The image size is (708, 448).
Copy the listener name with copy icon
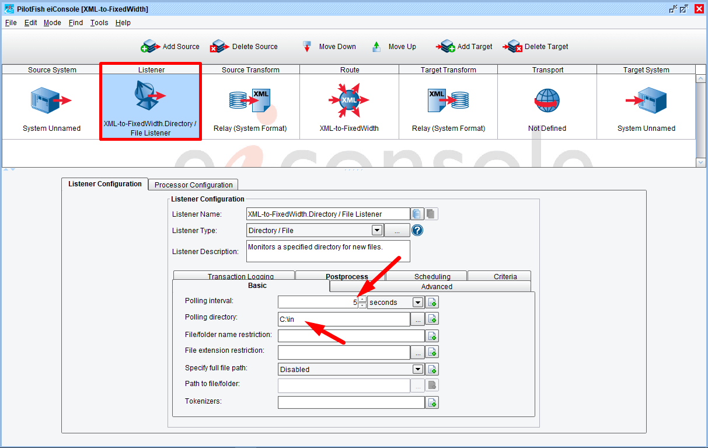pos(417,214)
